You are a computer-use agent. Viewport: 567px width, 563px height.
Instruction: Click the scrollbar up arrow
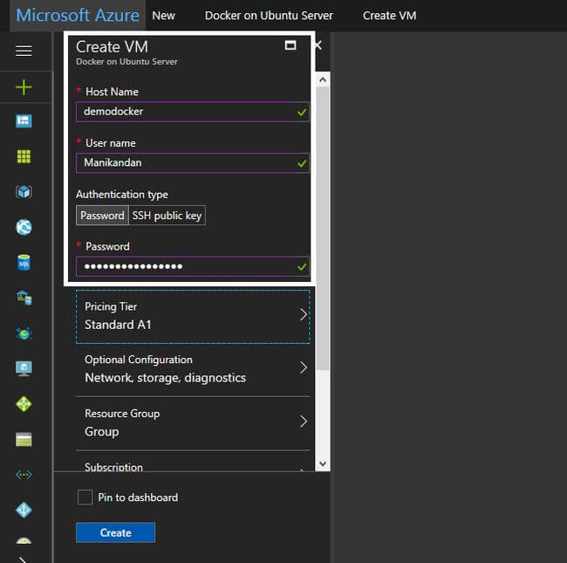click(323, 79)
